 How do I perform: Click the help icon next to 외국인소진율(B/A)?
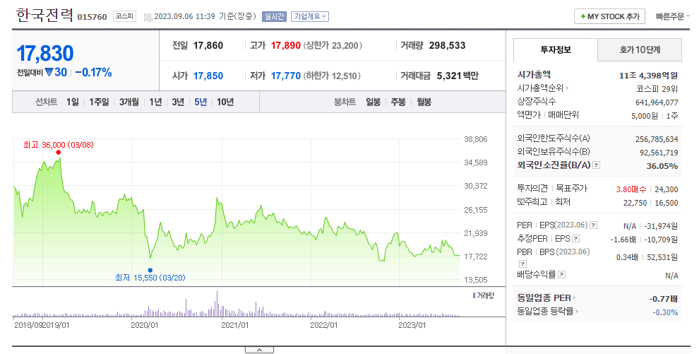coord(597,165)
